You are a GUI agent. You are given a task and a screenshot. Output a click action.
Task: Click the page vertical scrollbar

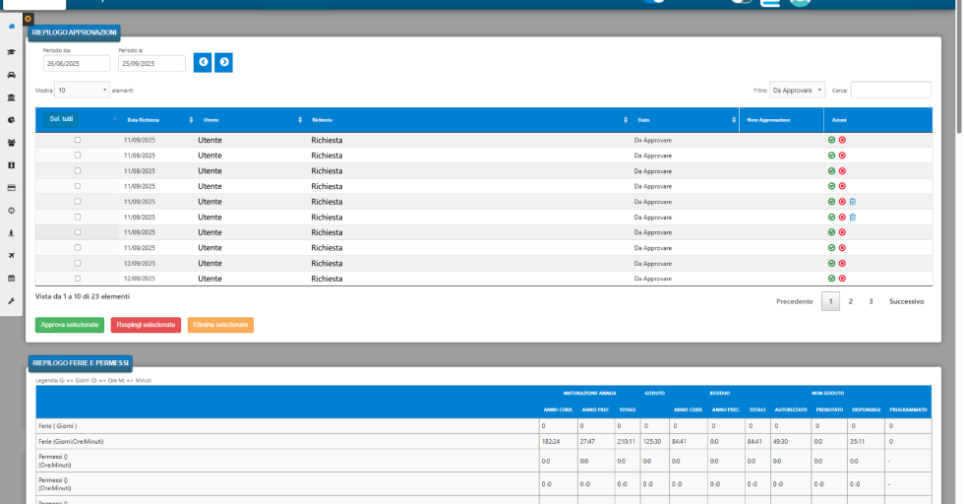[x=958, y=66]
